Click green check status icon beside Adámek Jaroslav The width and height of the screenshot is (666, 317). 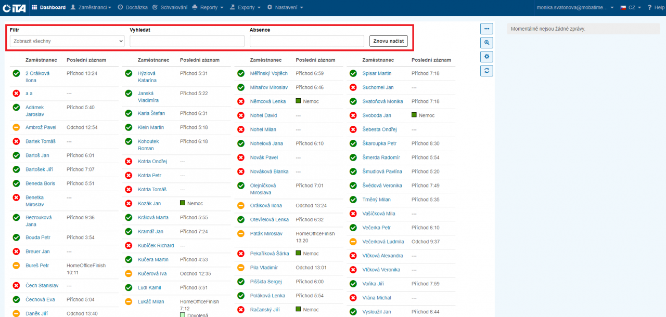[x=16, y=108]
